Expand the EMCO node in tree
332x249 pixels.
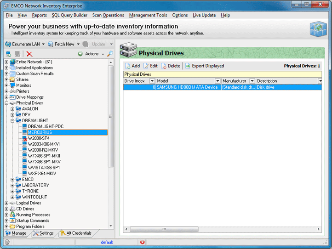pyautogui.click(x=12, y=180)
